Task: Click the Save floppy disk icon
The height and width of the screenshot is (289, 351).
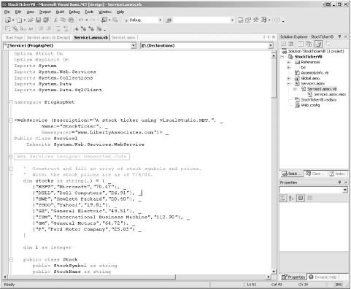Action: coord(38,20)
